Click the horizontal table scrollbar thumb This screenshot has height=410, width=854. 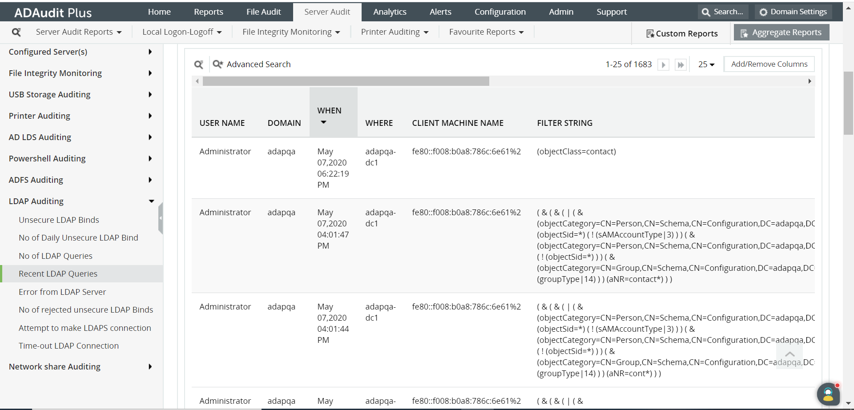[x=346, y=81]
